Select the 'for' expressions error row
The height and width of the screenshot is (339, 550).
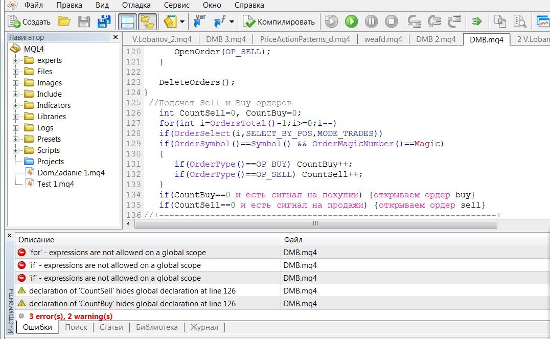pos(282,252)
